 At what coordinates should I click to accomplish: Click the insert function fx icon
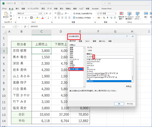coord(26,26)
